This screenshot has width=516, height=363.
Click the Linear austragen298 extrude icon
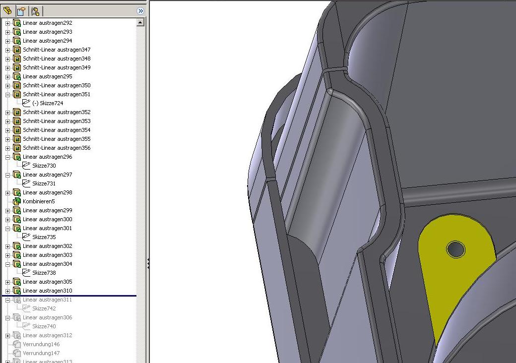tap(17, 192)
